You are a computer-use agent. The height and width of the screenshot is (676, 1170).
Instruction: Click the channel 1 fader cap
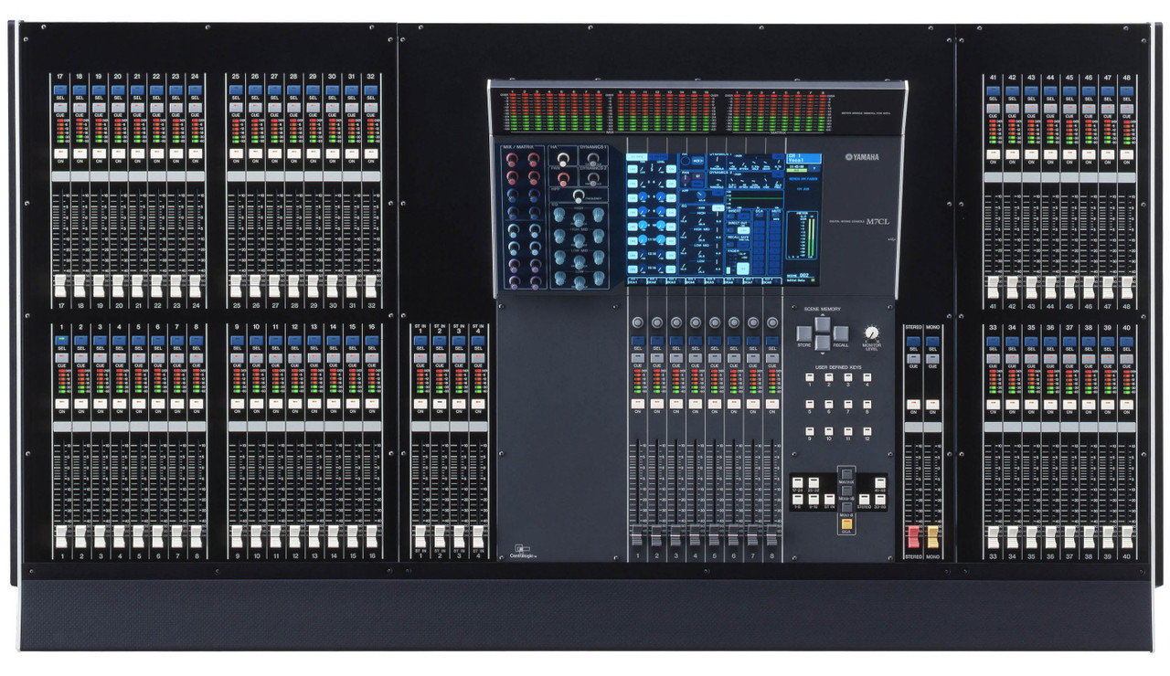point(61,535)
